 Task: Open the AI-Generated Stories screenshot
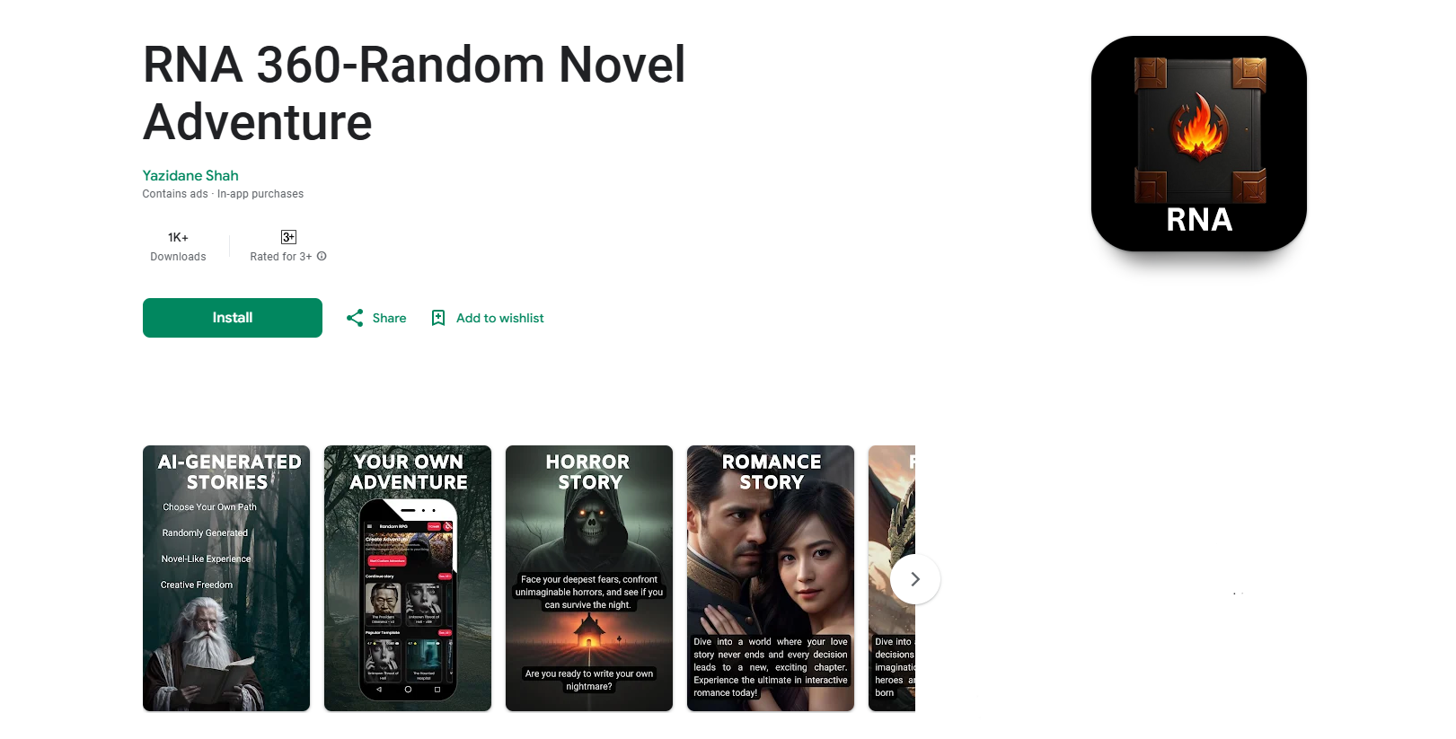click(226, 578)
